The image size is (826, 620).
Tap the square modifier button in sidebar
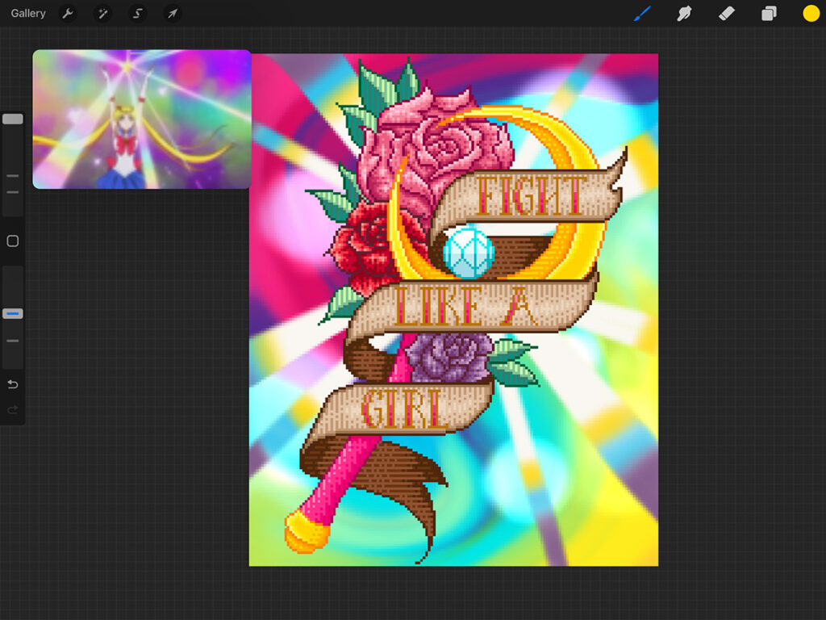pos(13,241)
